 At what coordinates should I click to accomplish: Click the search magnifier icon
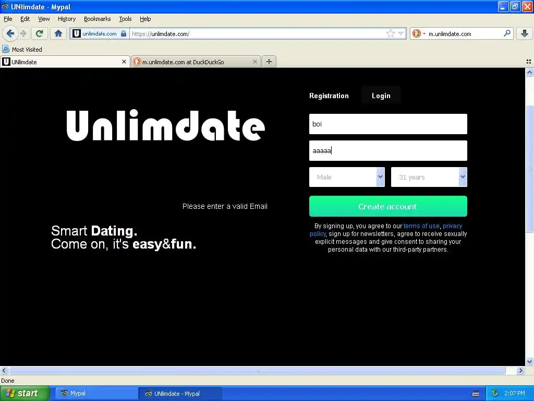coord(507,33)
